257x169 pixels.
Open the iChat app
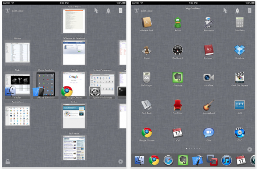(x=209, y=132)
